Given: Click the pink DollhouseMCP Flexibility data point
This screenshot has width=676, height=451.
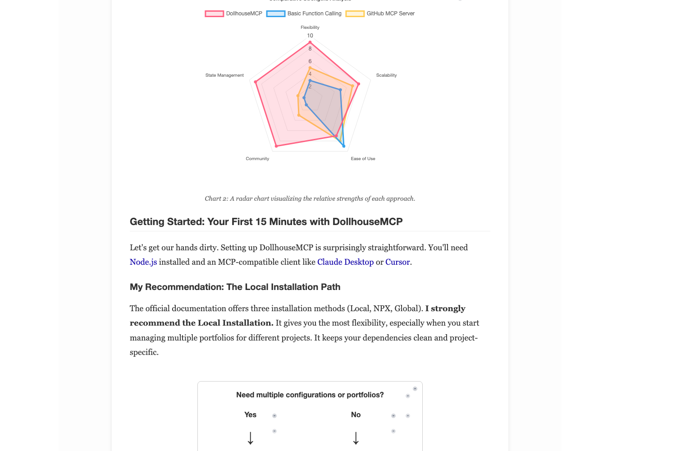Looking at the screenshot, I should 310,42.
